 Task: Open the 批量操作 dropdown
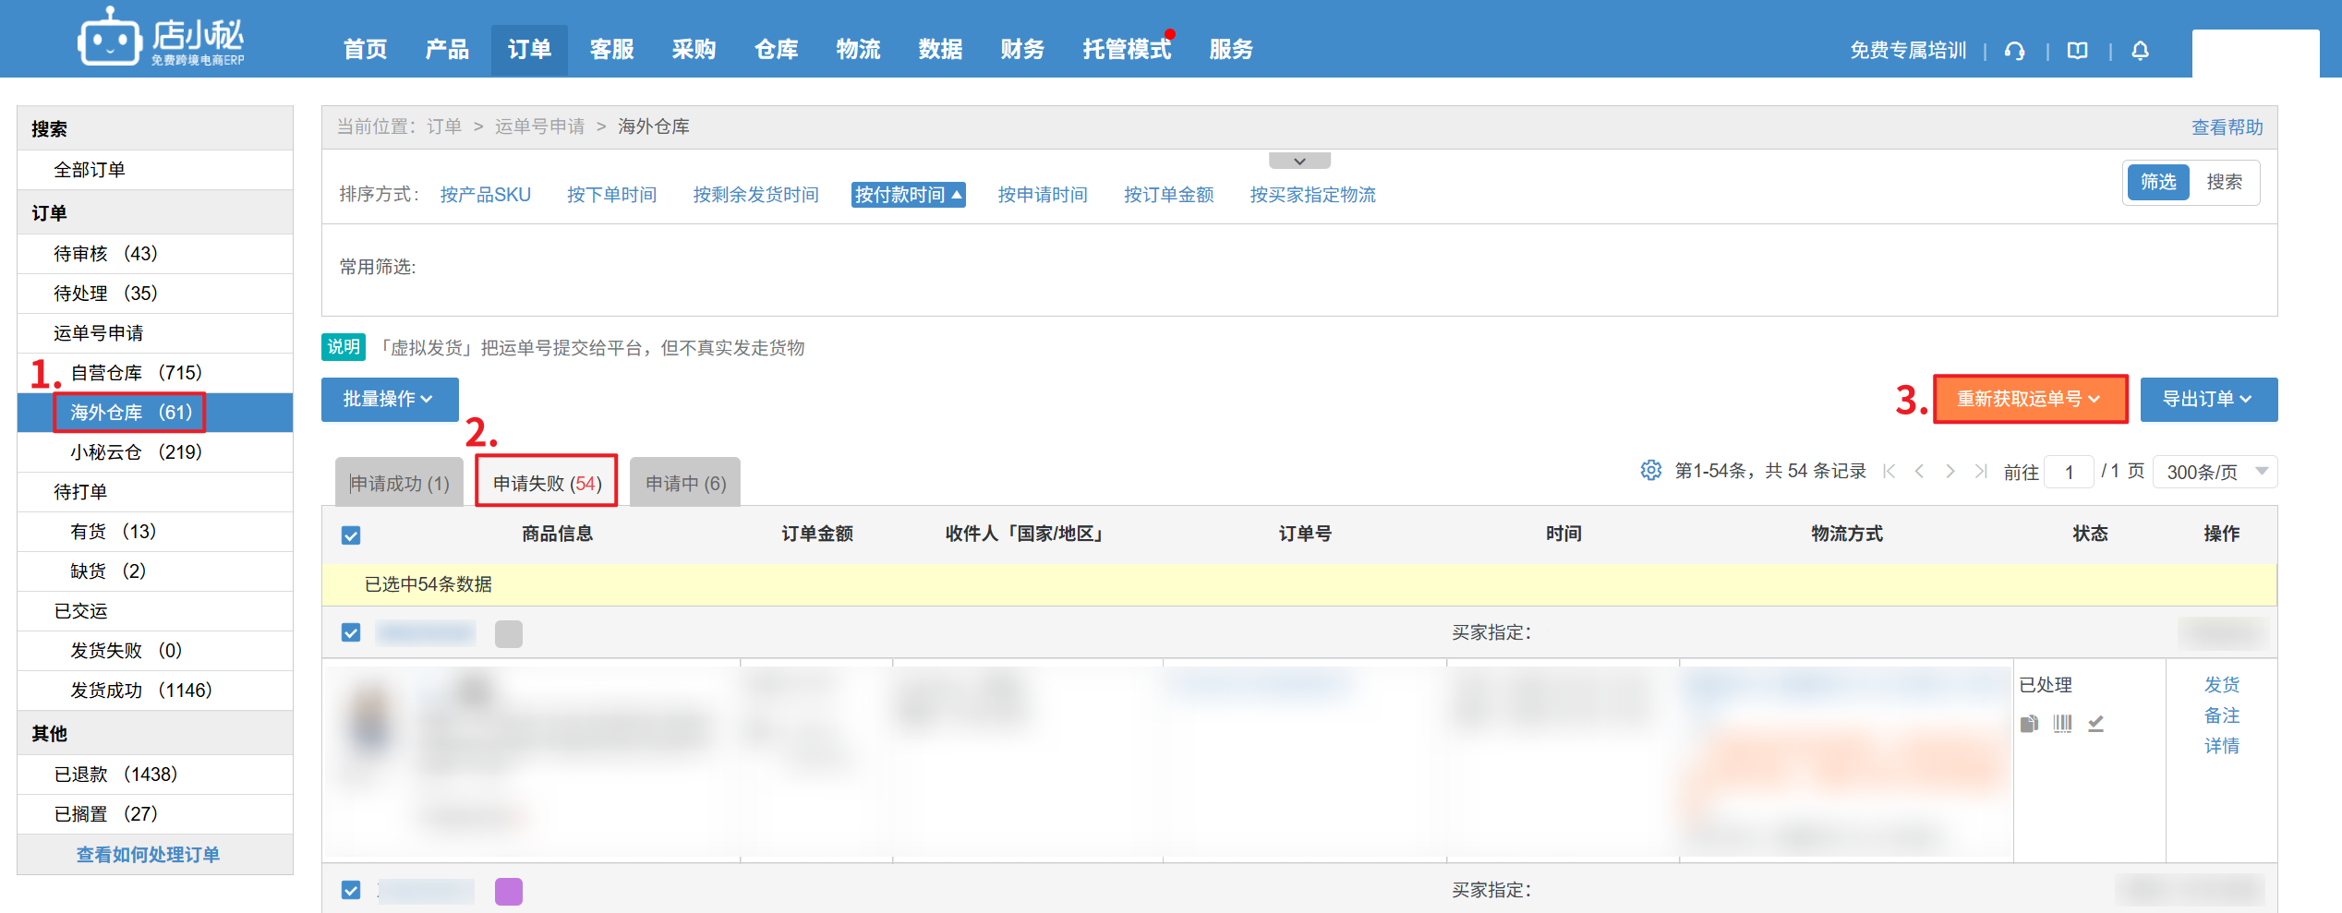(389, 399)
